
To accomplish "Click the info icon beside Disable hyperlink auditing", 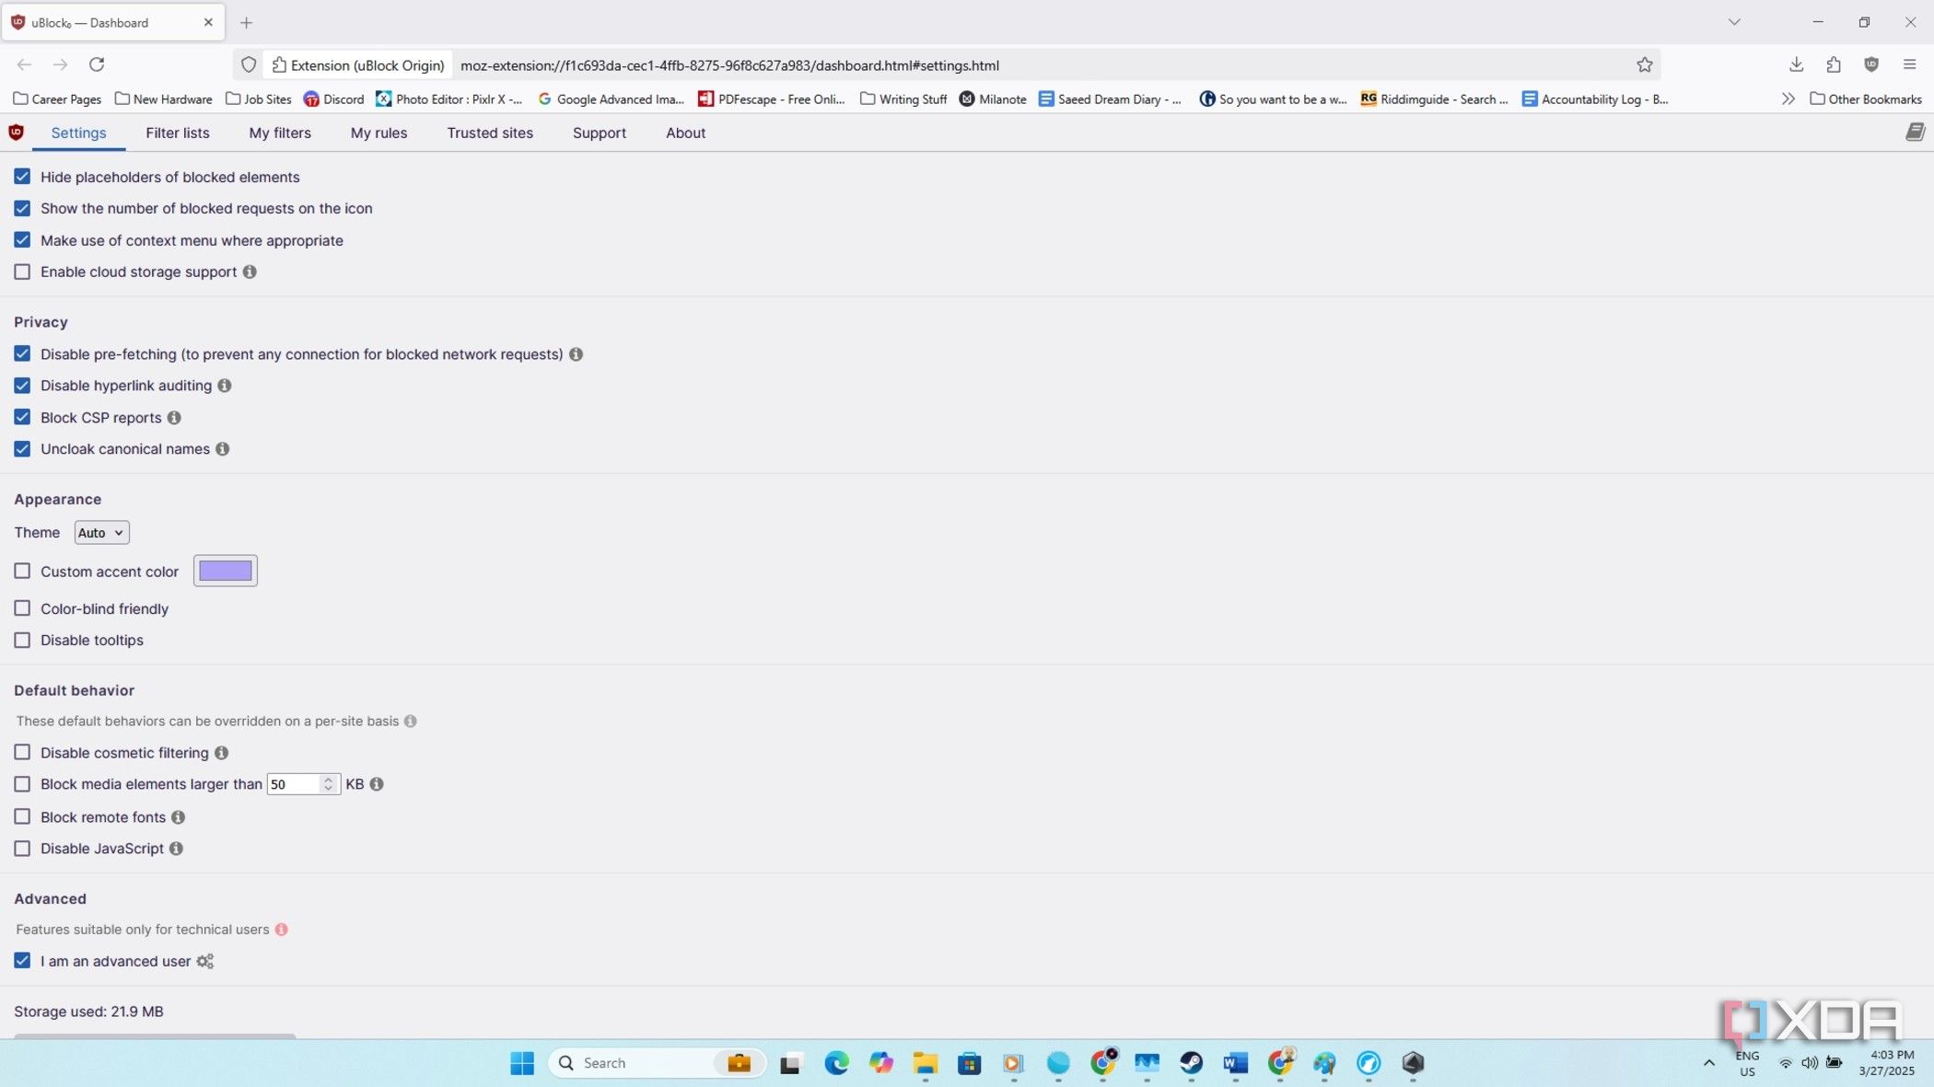I will 224,386.
